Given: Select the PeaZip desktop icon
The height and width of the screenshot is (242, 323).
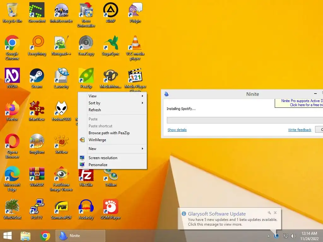Looking at the screenshot, I should [x=86, y=78].
